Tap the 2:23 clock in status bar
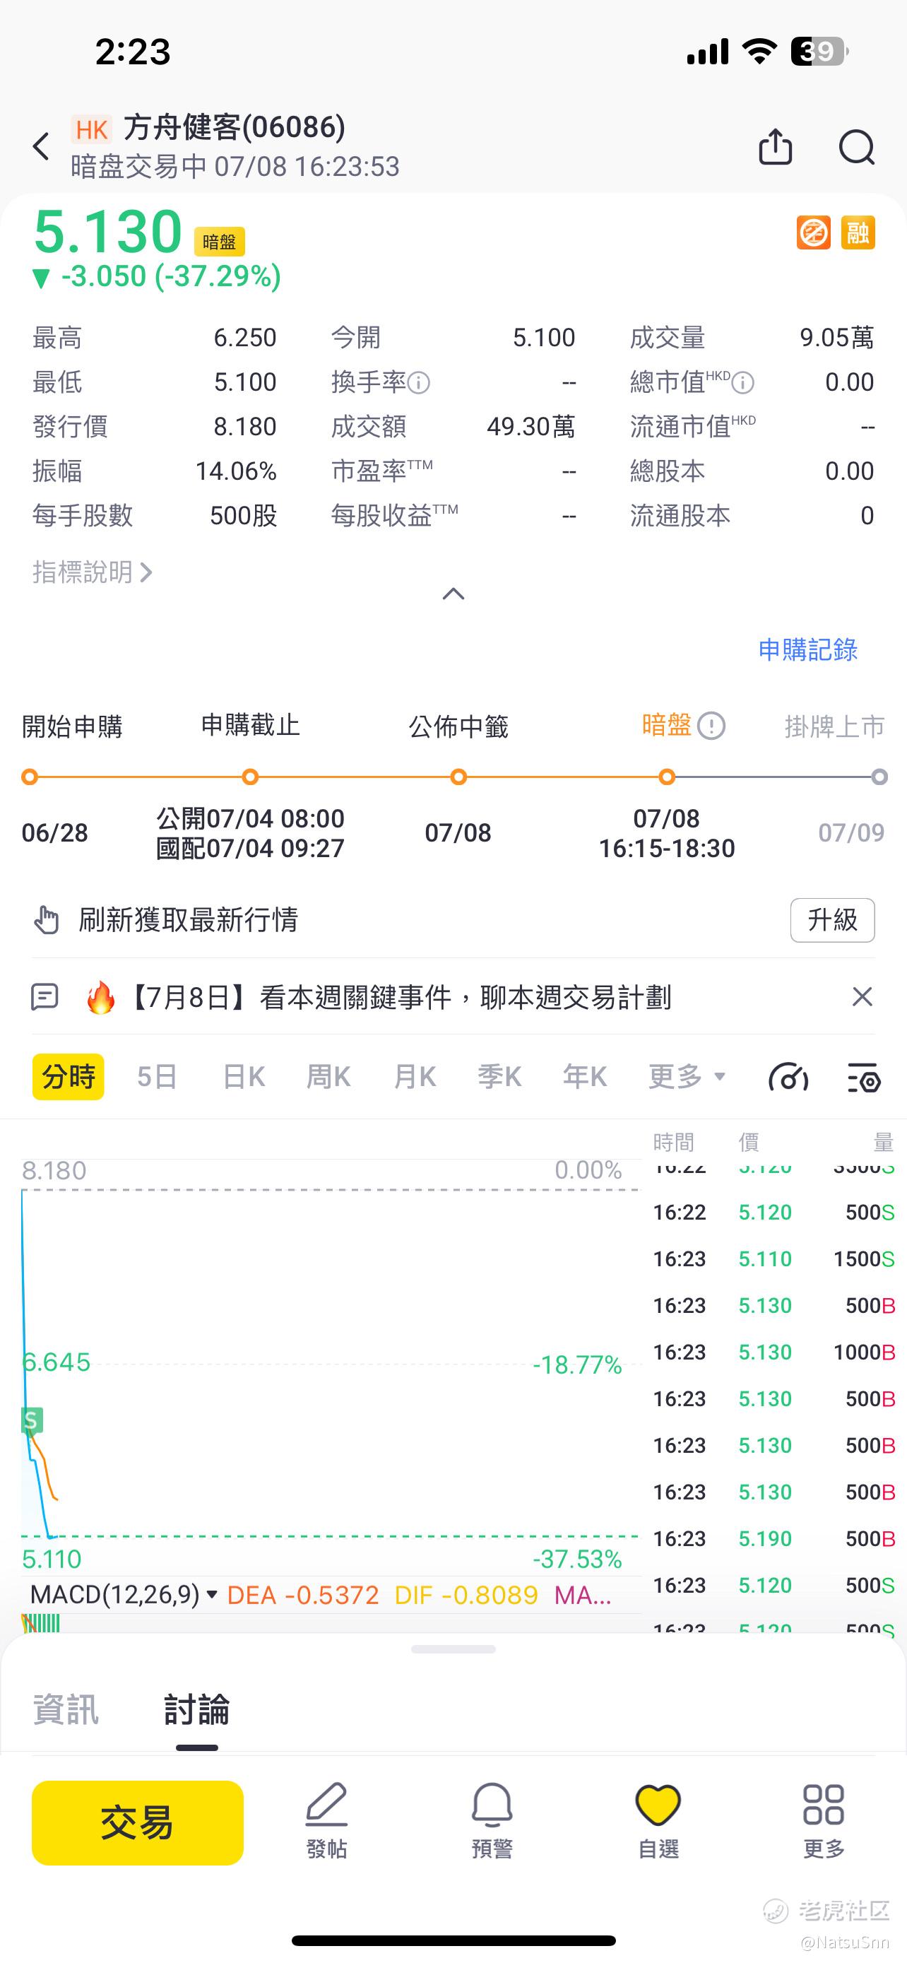Screen dimensions: 907x1963 click(x=133, y=52)
